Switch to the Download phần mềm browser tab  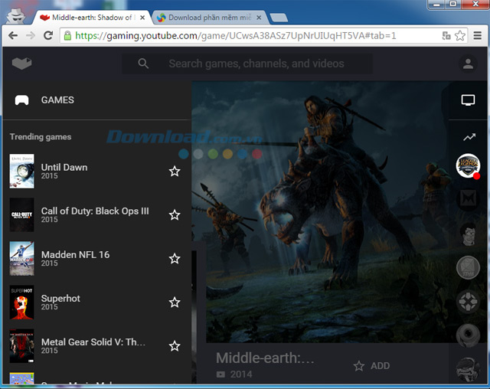coord(209,18)
